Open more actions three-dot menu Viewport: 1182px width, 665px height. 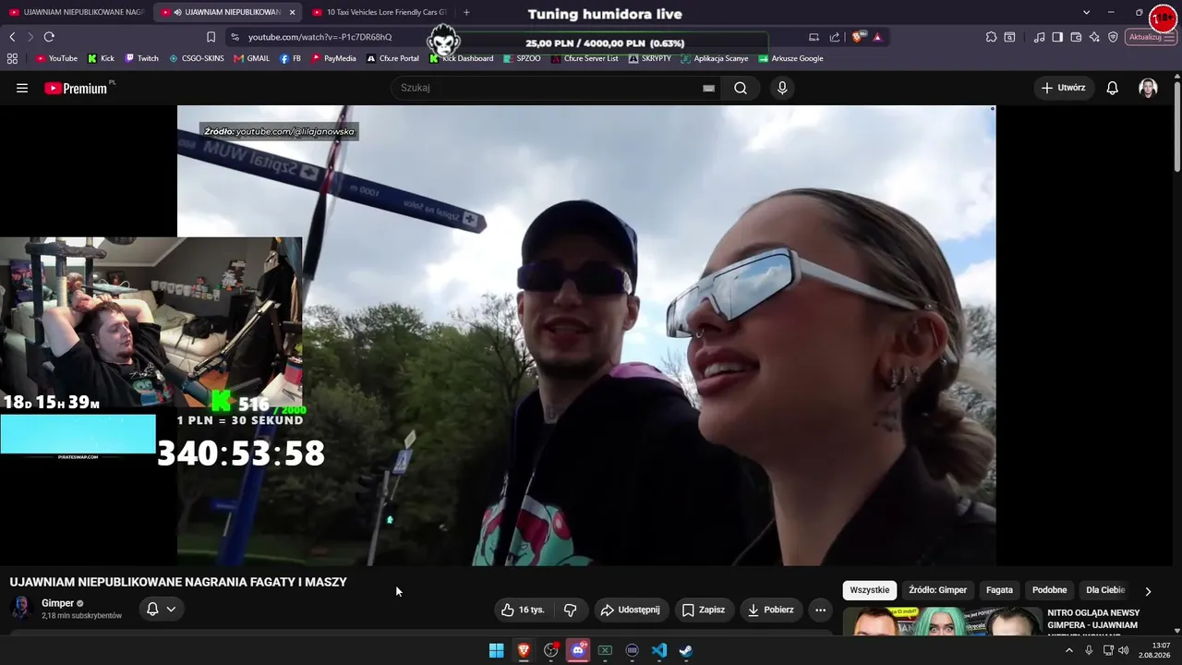pyautogui.click(x=820, y=610)
